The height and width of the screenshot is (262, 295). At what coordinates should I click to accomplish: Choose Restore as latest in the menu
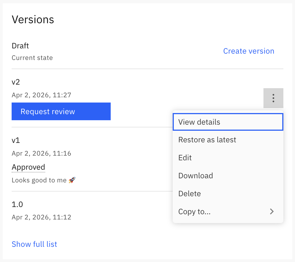207,140
